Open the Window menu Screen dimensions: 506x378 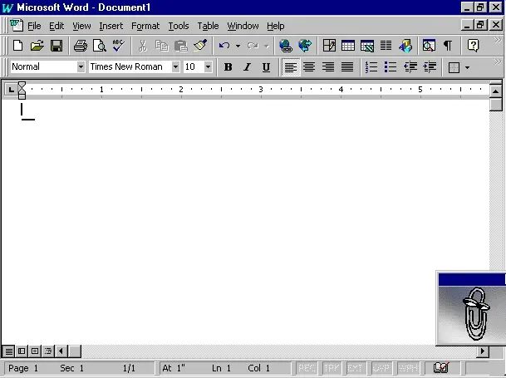pos(243,26)
